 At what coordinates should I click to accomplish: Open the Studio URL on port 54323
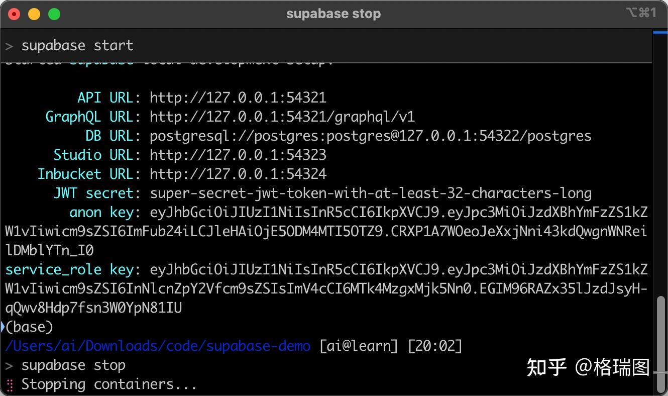click(238, 155)
